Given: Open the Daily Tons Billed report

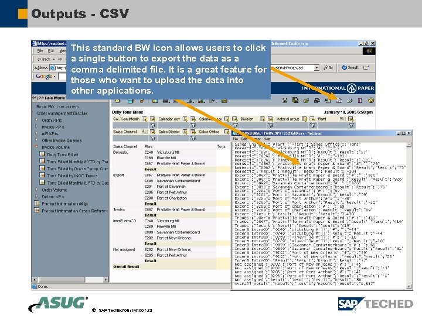Looking at the screenshot, I should [x=63, y=154].
